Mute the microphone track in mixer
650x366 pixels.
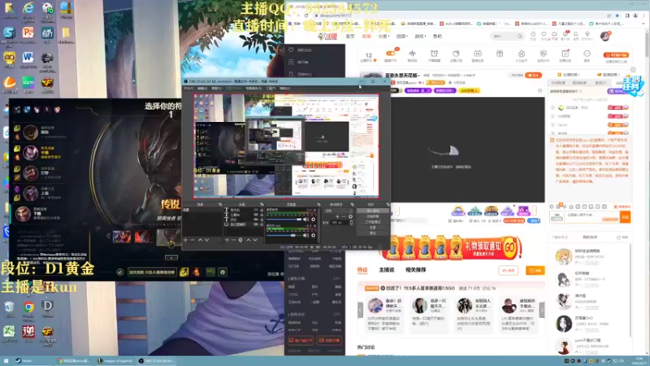tap(305, 235)
